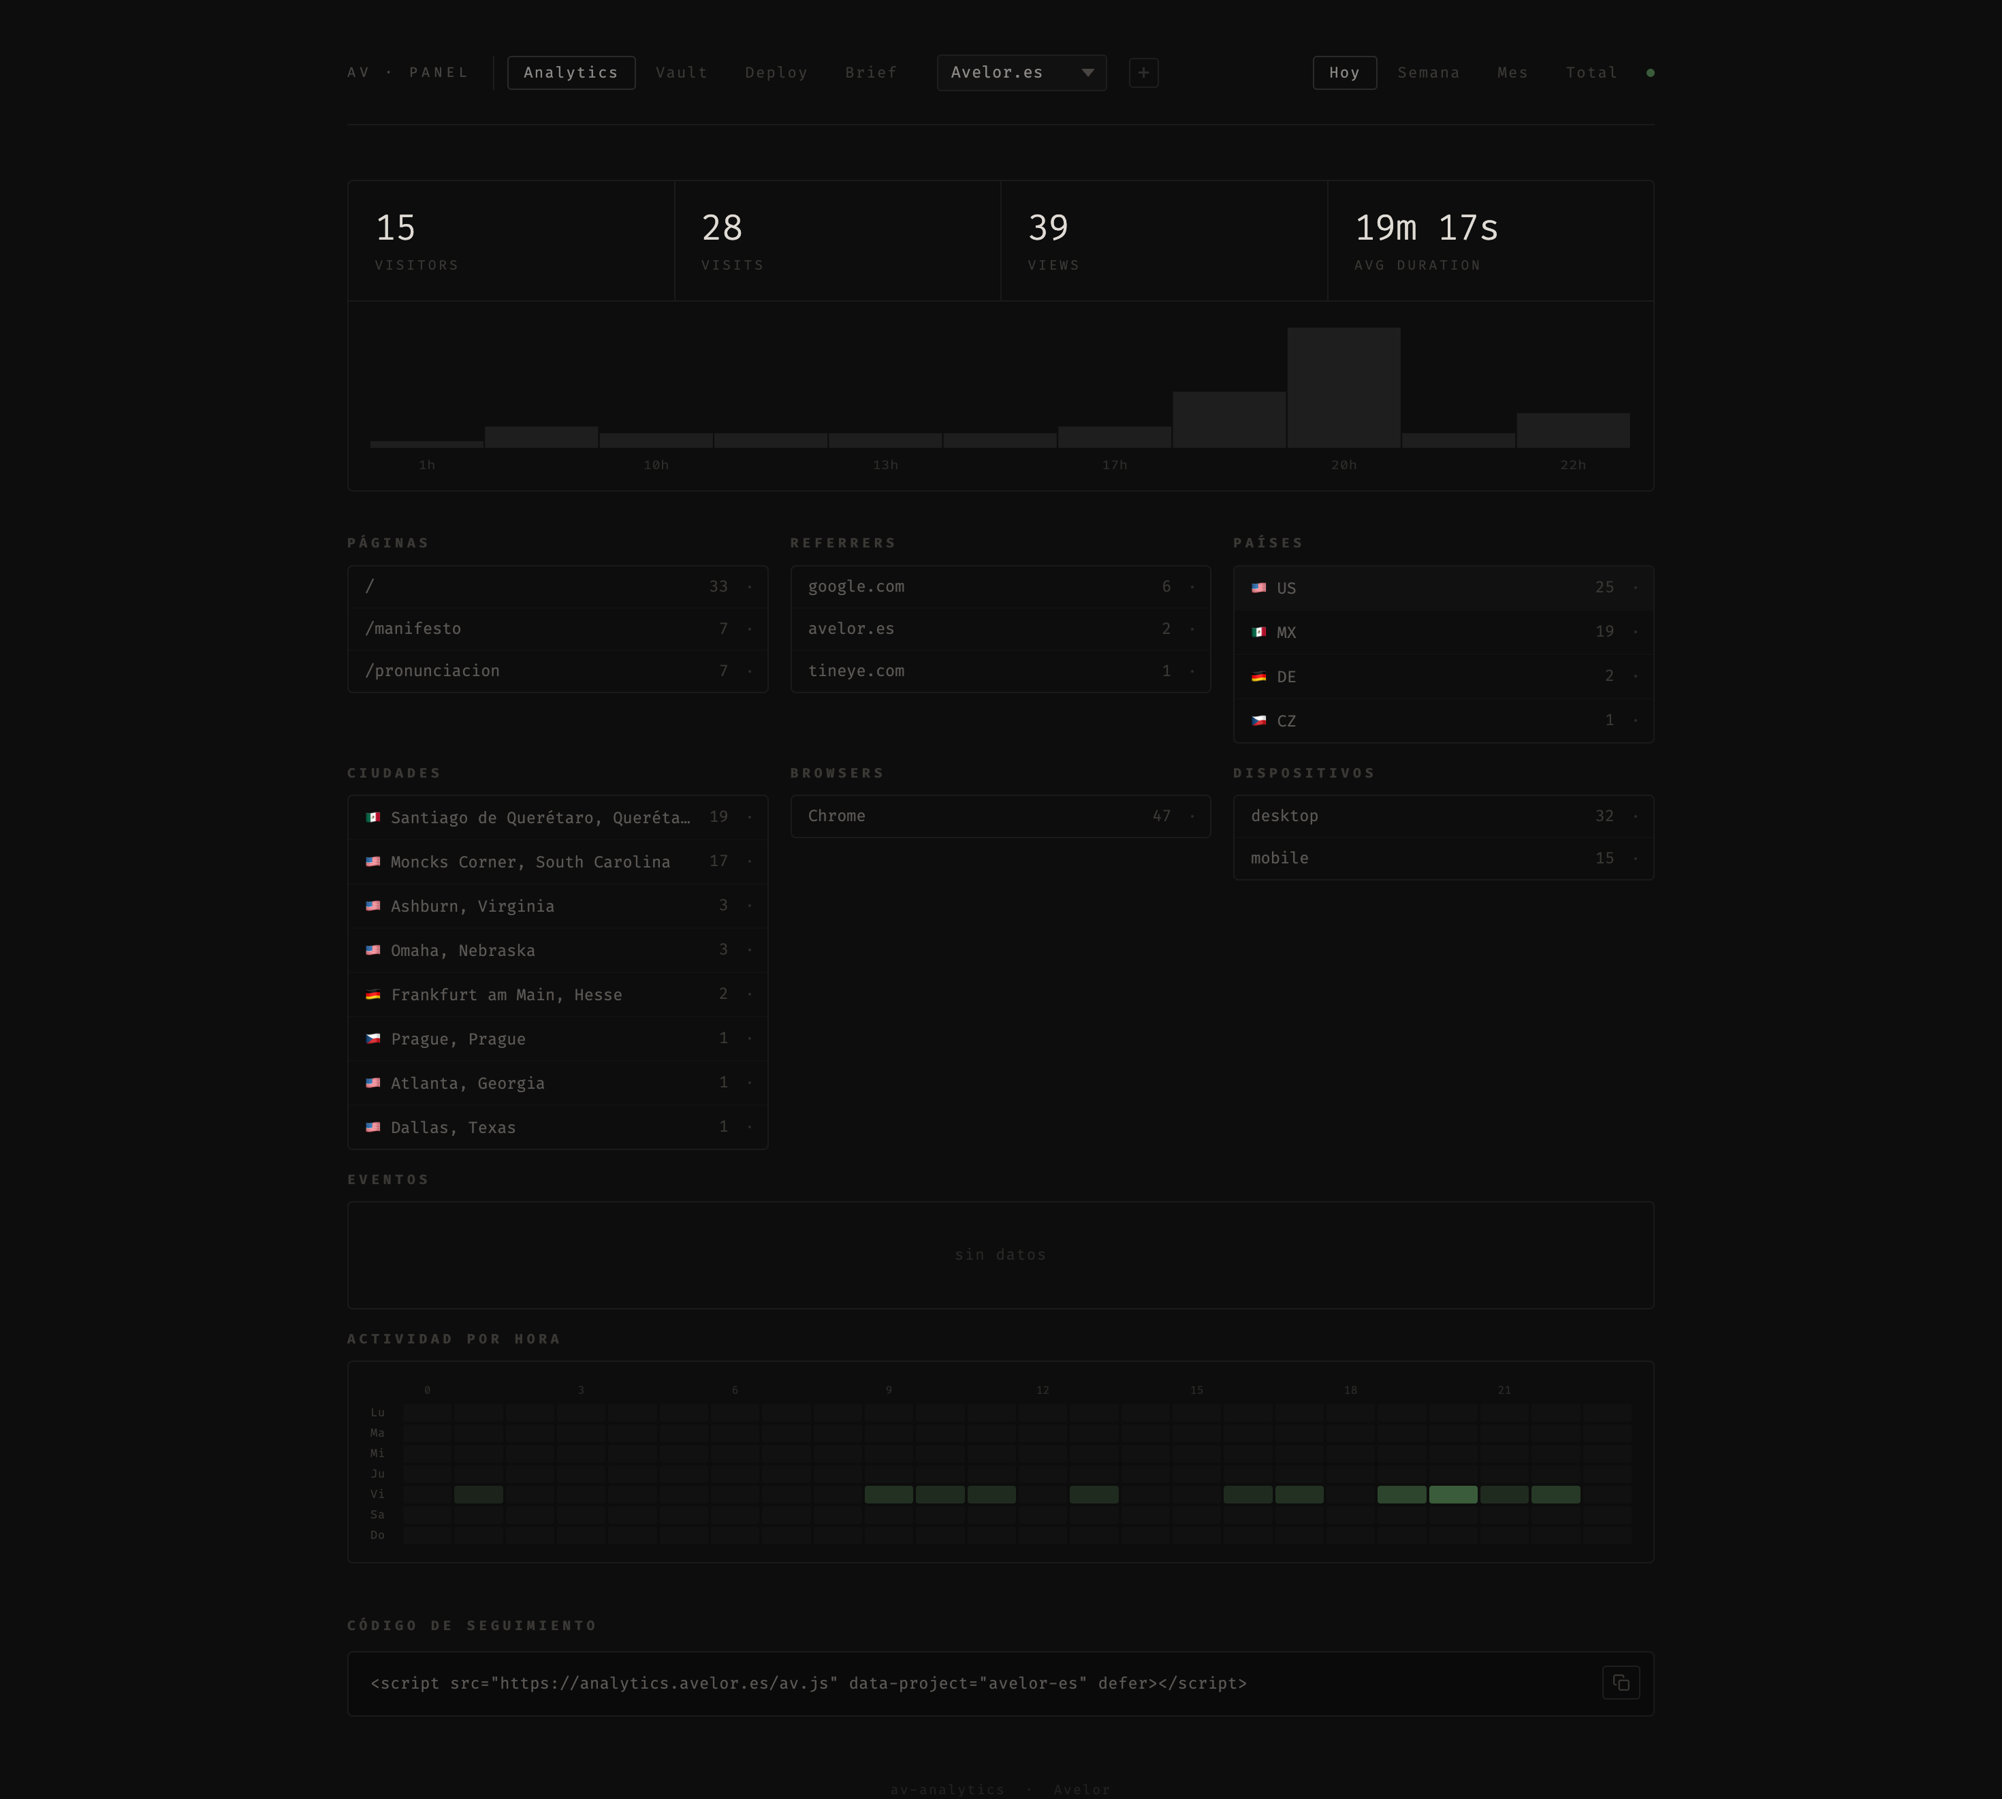2002x1799 pixels.
Task: Select the Visitors stat card
Action: tap(511, 241)
